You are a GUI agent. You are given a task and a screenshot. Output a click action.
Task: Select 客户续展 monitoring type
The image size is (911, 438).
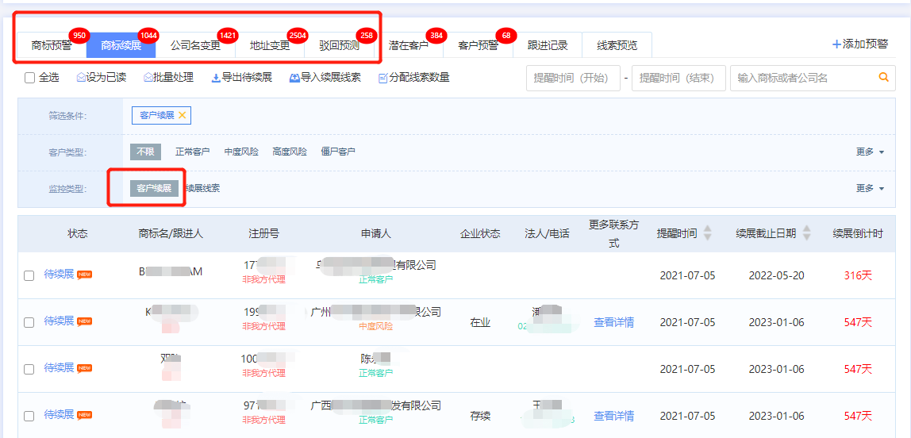point(154,188)
